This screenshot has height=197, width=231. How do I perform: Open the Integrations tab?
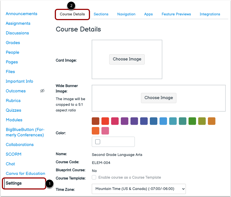pyautogui.click(x=210, y=14)
